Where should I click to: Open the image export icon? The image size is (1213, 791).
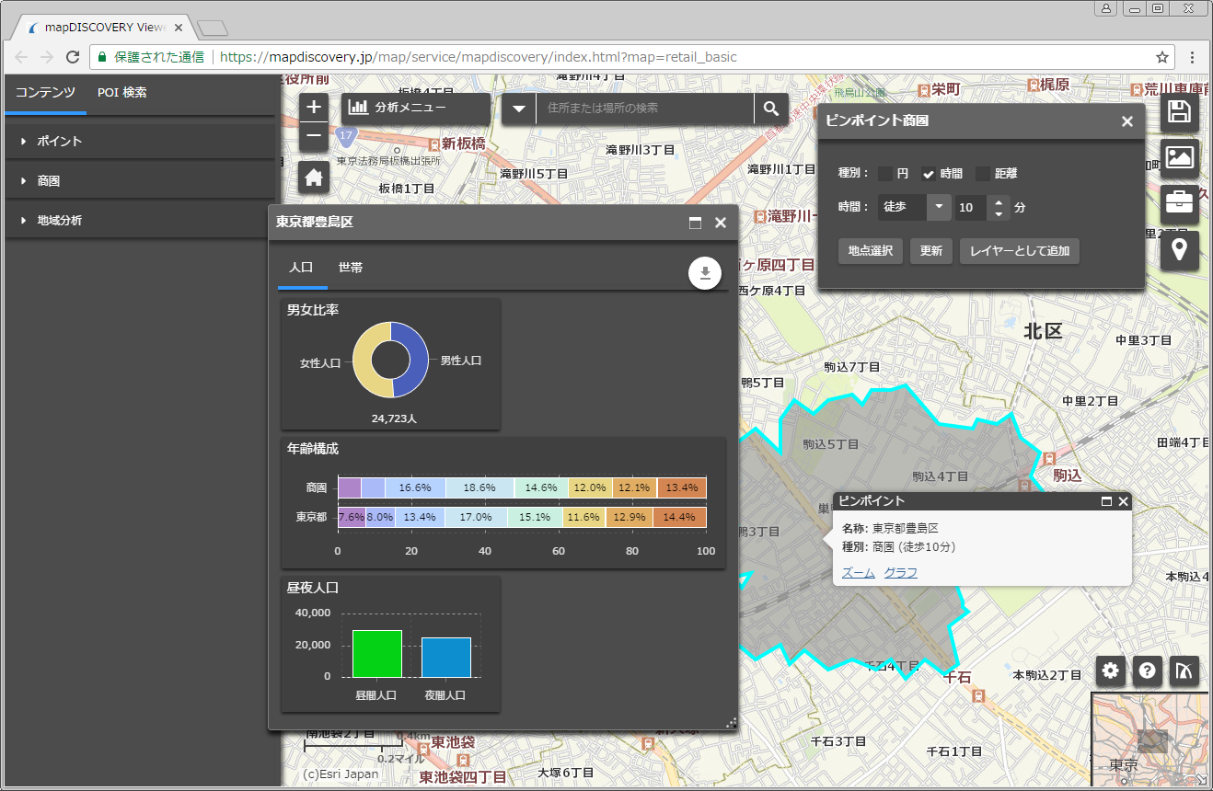point(1179,157)
